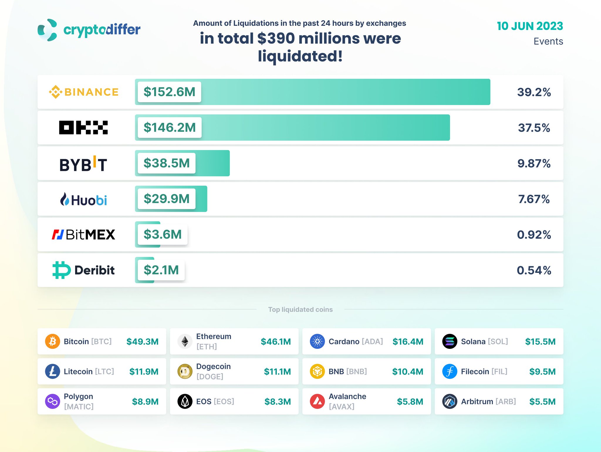Click the Polygon [MATIC] name label
This screenshot has height=452, width=601.
(x=79, y=402)
